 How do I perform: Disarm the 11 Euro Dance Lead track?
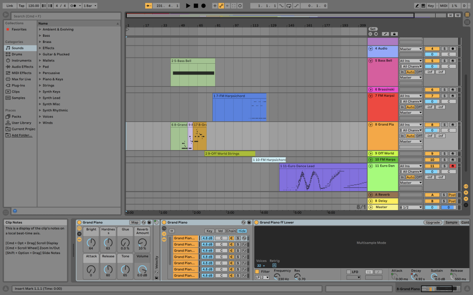coord(453,166)
